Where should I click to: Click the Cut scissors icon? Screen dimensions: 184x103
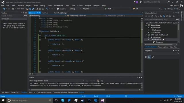[37, 9]
